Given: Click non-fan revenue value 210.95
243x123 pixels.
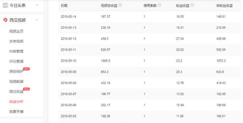Looking at the screenshot, I should tap(221, 27).
